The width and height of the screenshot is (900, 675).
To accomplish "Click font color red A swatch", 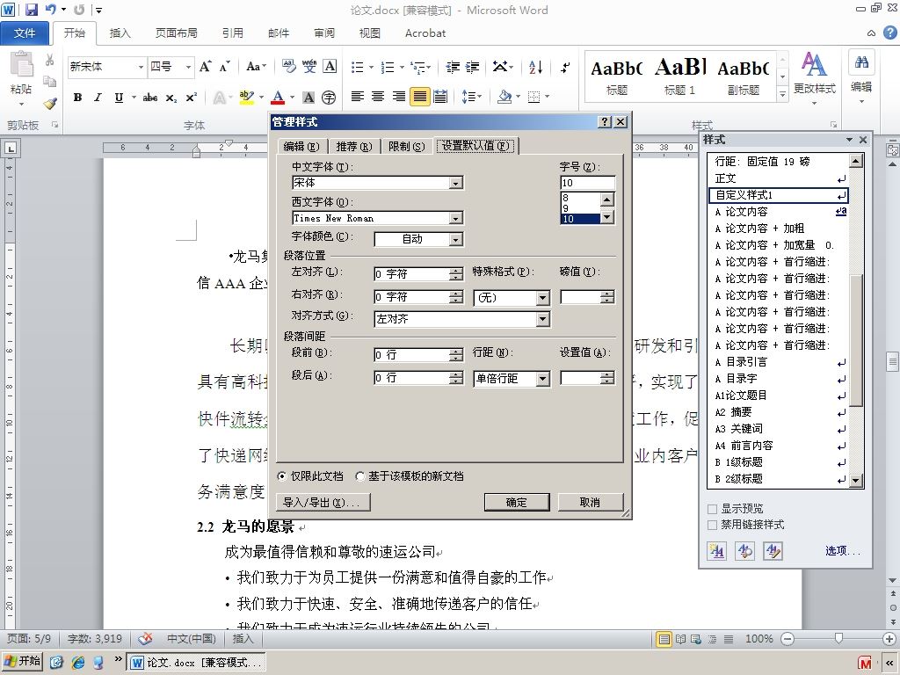I will coord(278,98).
